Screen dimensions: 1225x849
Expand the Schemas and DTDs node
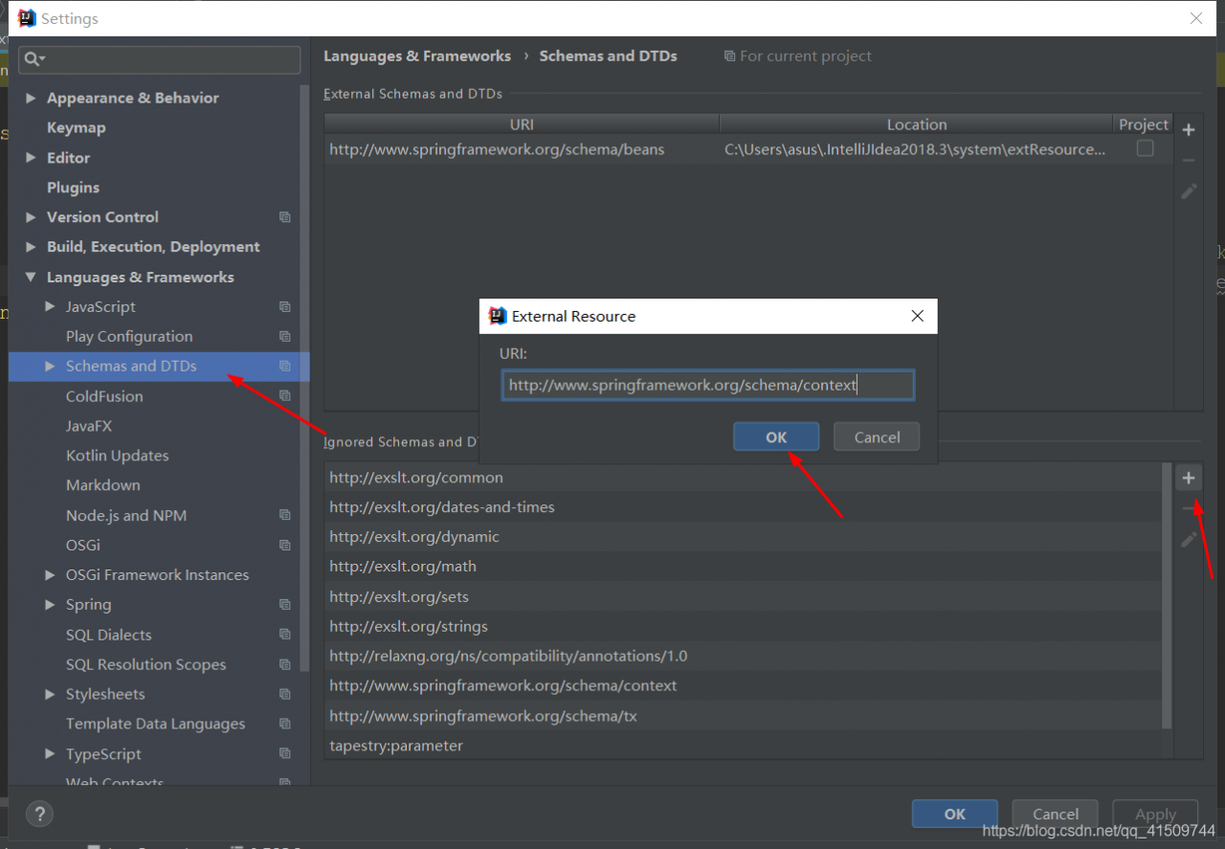click(x=50, y=367)
